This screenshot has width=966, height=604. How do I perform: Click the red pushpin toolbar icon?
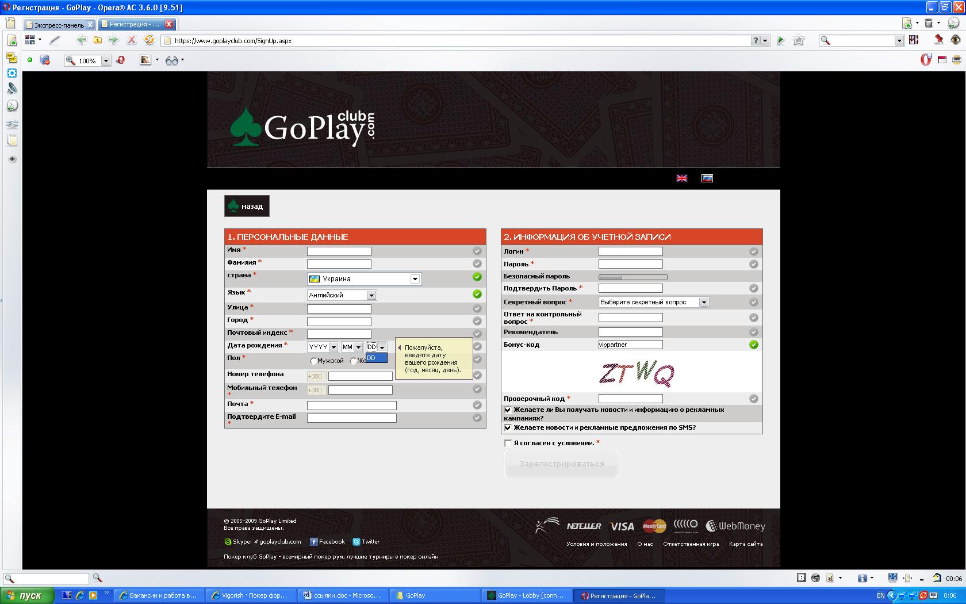tap(938, 40)
